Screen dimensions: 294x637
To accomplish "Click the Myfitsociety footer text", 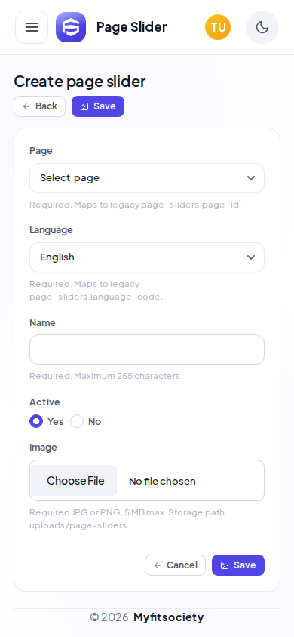I will click(169, 617).
